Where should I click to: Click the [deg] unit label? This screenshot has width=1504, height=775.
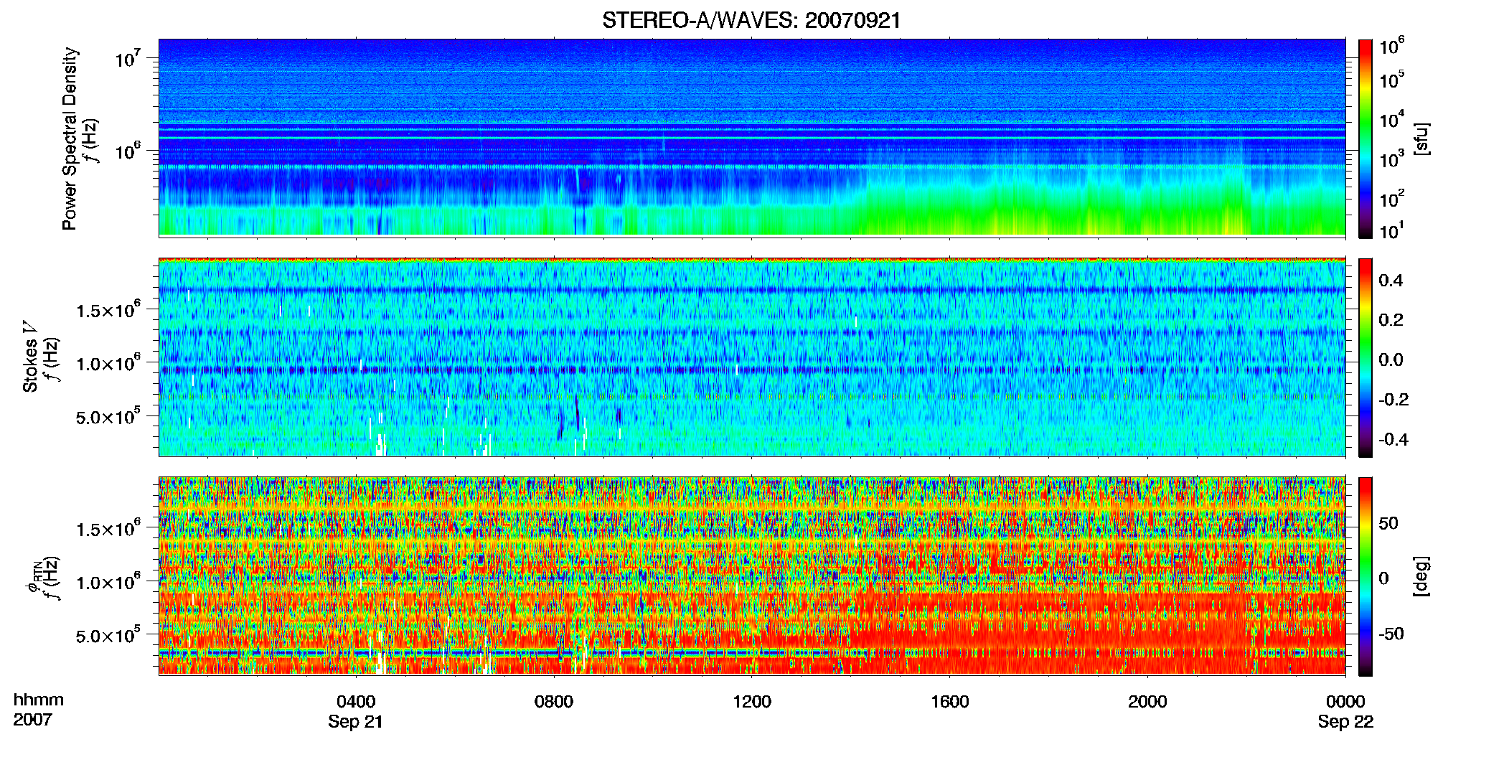pos(1421,576)
